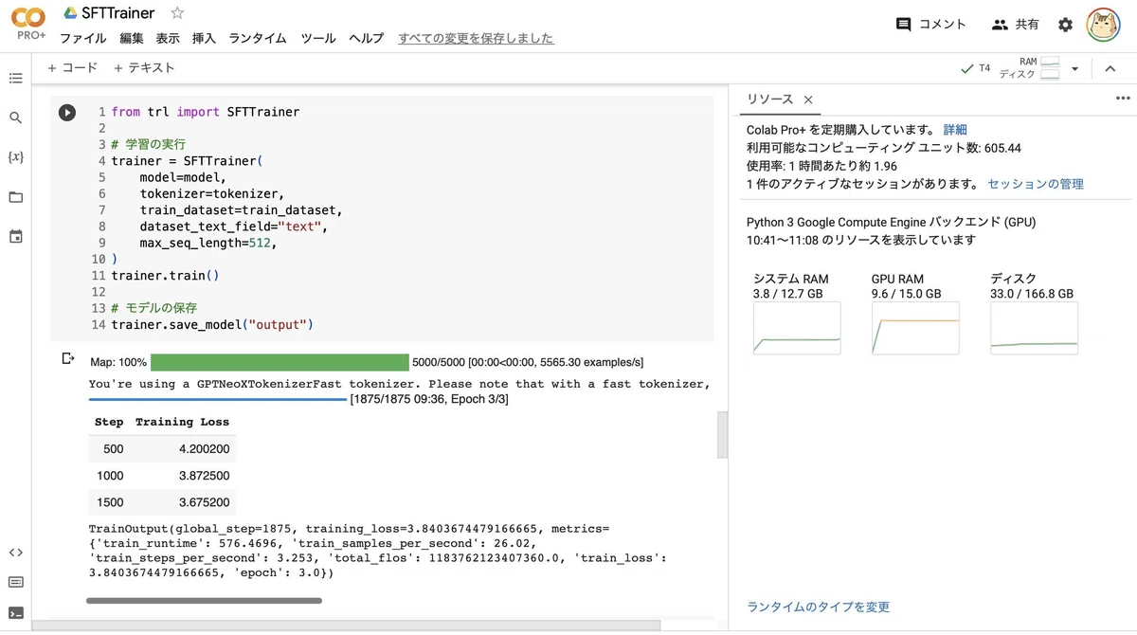The width and height of the screenshot is (1137, 635).
Task: Open the calendar icon in left sidebar
Action: 15,236
